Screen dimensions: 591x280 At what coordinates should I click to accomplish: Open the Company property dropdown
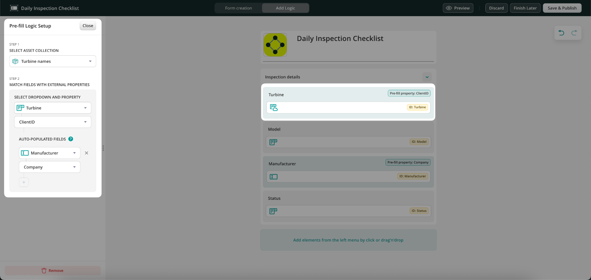pos(49,167)
